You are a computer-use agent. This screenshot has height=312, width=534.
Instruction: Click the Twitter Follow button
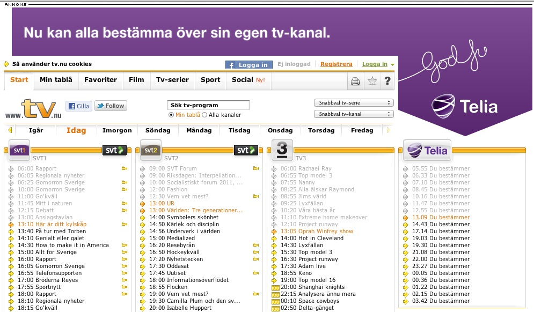tap(111, 106)
